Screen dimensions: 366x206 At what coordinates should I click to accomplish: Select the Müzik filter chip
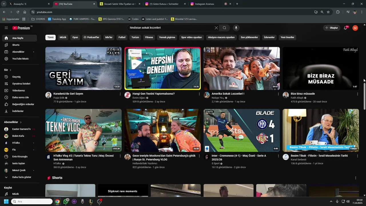click(x=63, y=37)
